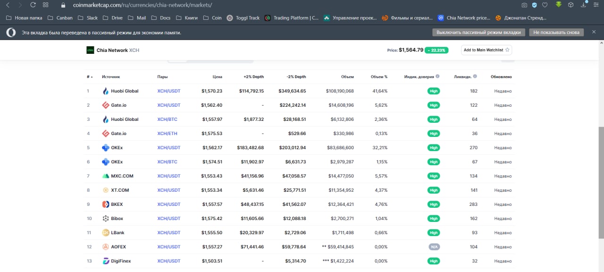Click info icon next to Индик. доверия

coord(437,76)
